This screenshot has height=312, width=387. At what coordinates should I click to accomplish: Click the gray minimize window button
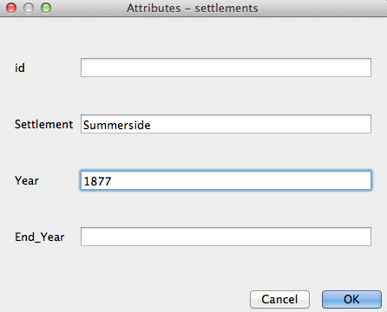[x=29, y=8]
